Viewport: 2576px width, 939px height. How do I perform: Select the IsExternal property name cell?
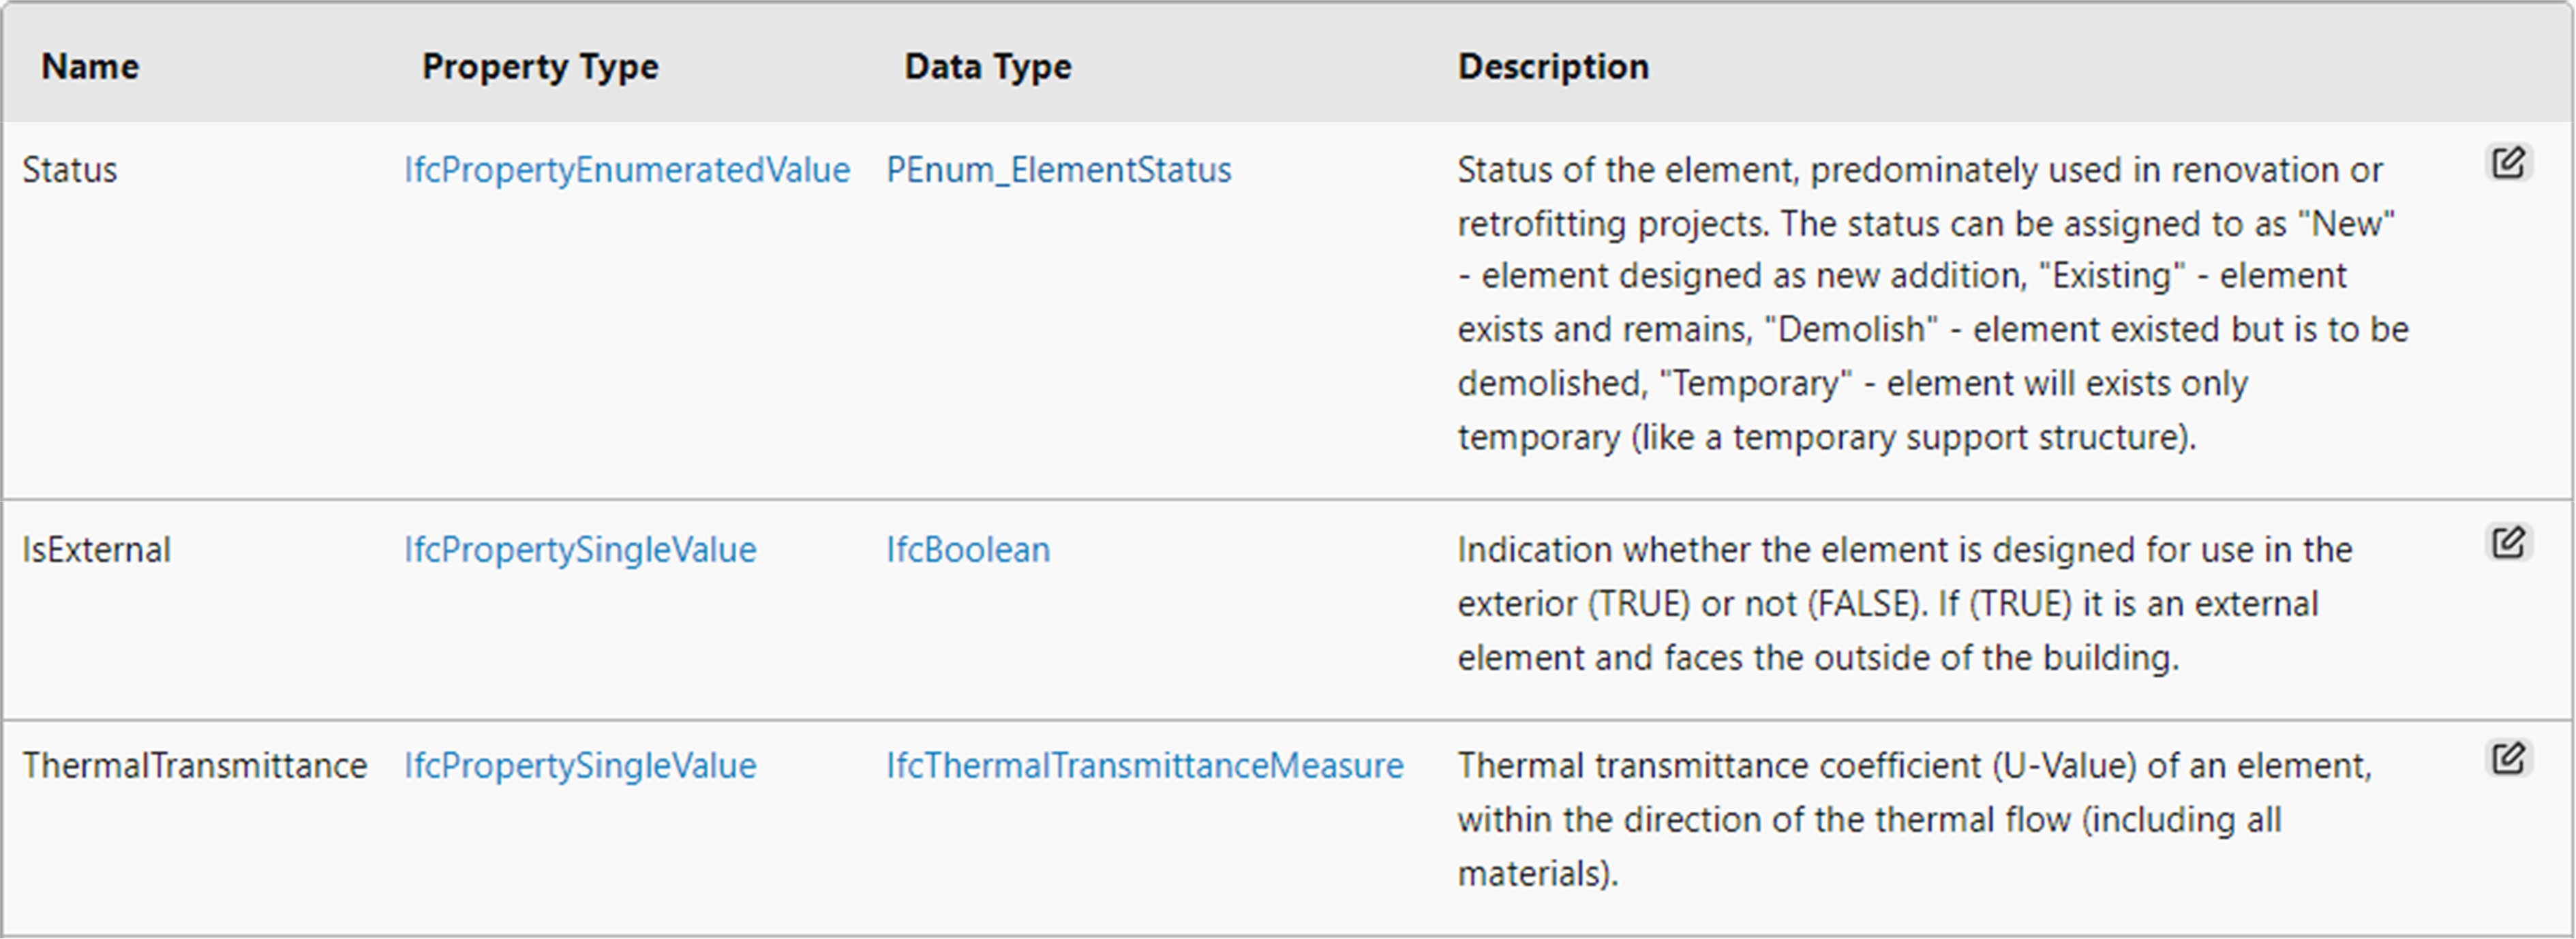pos(97,550)
